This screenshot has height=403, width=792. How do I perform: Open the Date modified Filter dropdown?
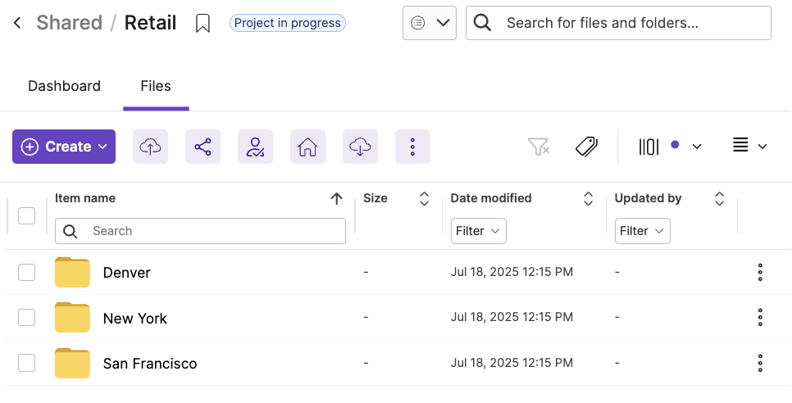click(478, 231)
